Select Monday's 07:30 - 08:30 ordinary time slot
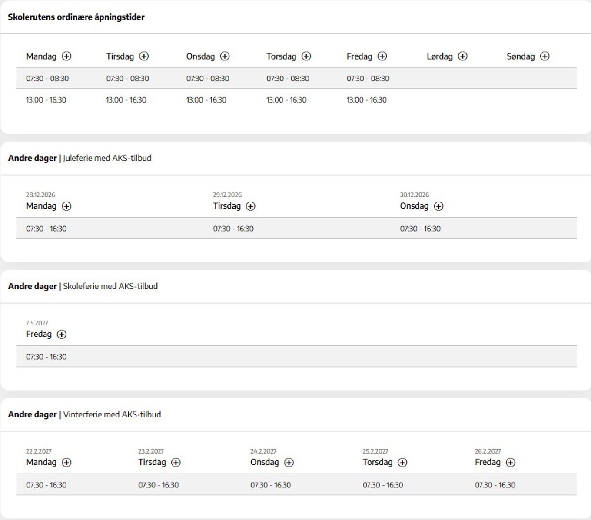This screenshot has height=520, width=591. click(x=47, y=79)
